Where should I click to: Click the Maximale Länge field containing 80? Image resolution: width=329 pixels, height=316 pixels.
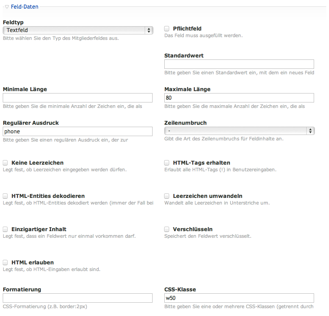239,98
